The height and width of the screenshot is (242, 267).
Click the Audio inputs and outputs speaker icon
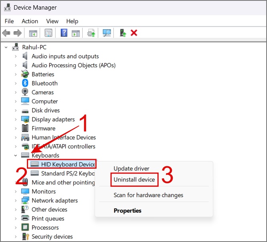click(x=25, y=56)
